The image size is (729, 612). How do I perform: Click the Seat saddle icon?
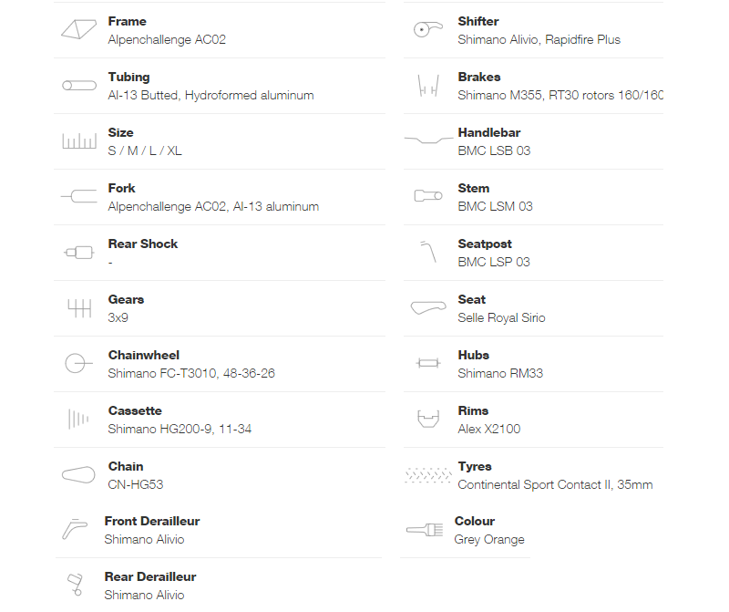point(428,307)
